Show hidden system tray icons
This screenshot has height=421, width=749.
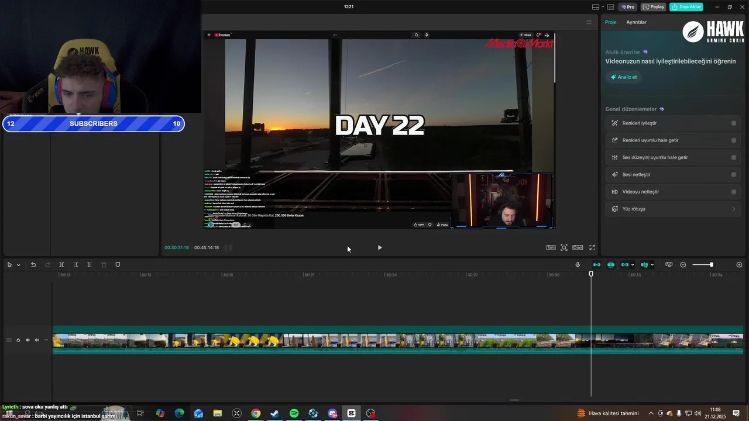651,413
